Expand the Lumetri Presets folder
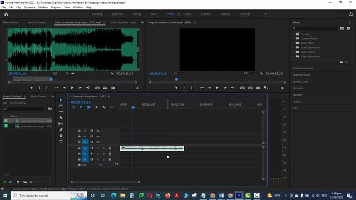The width and height of the screenshot is (356, 200). point(293,38)
